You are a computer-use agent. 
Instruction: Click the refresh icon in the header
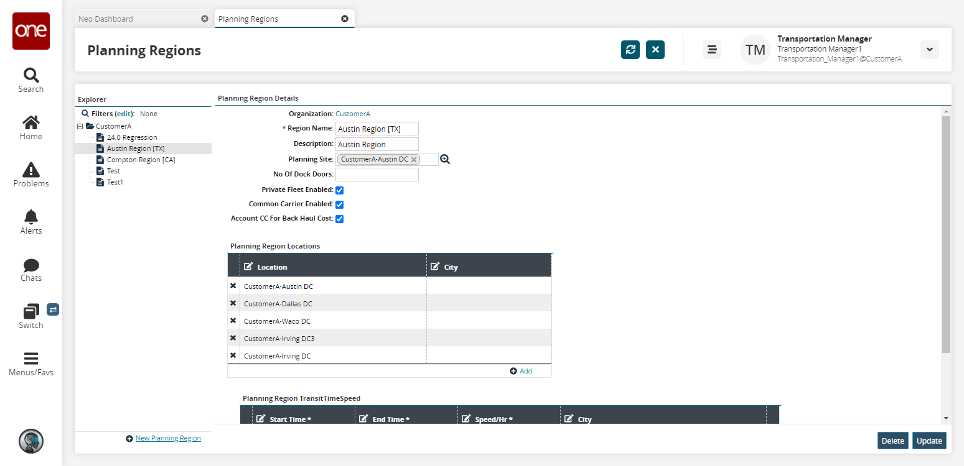pyautogui.click(x=630, y=50)
